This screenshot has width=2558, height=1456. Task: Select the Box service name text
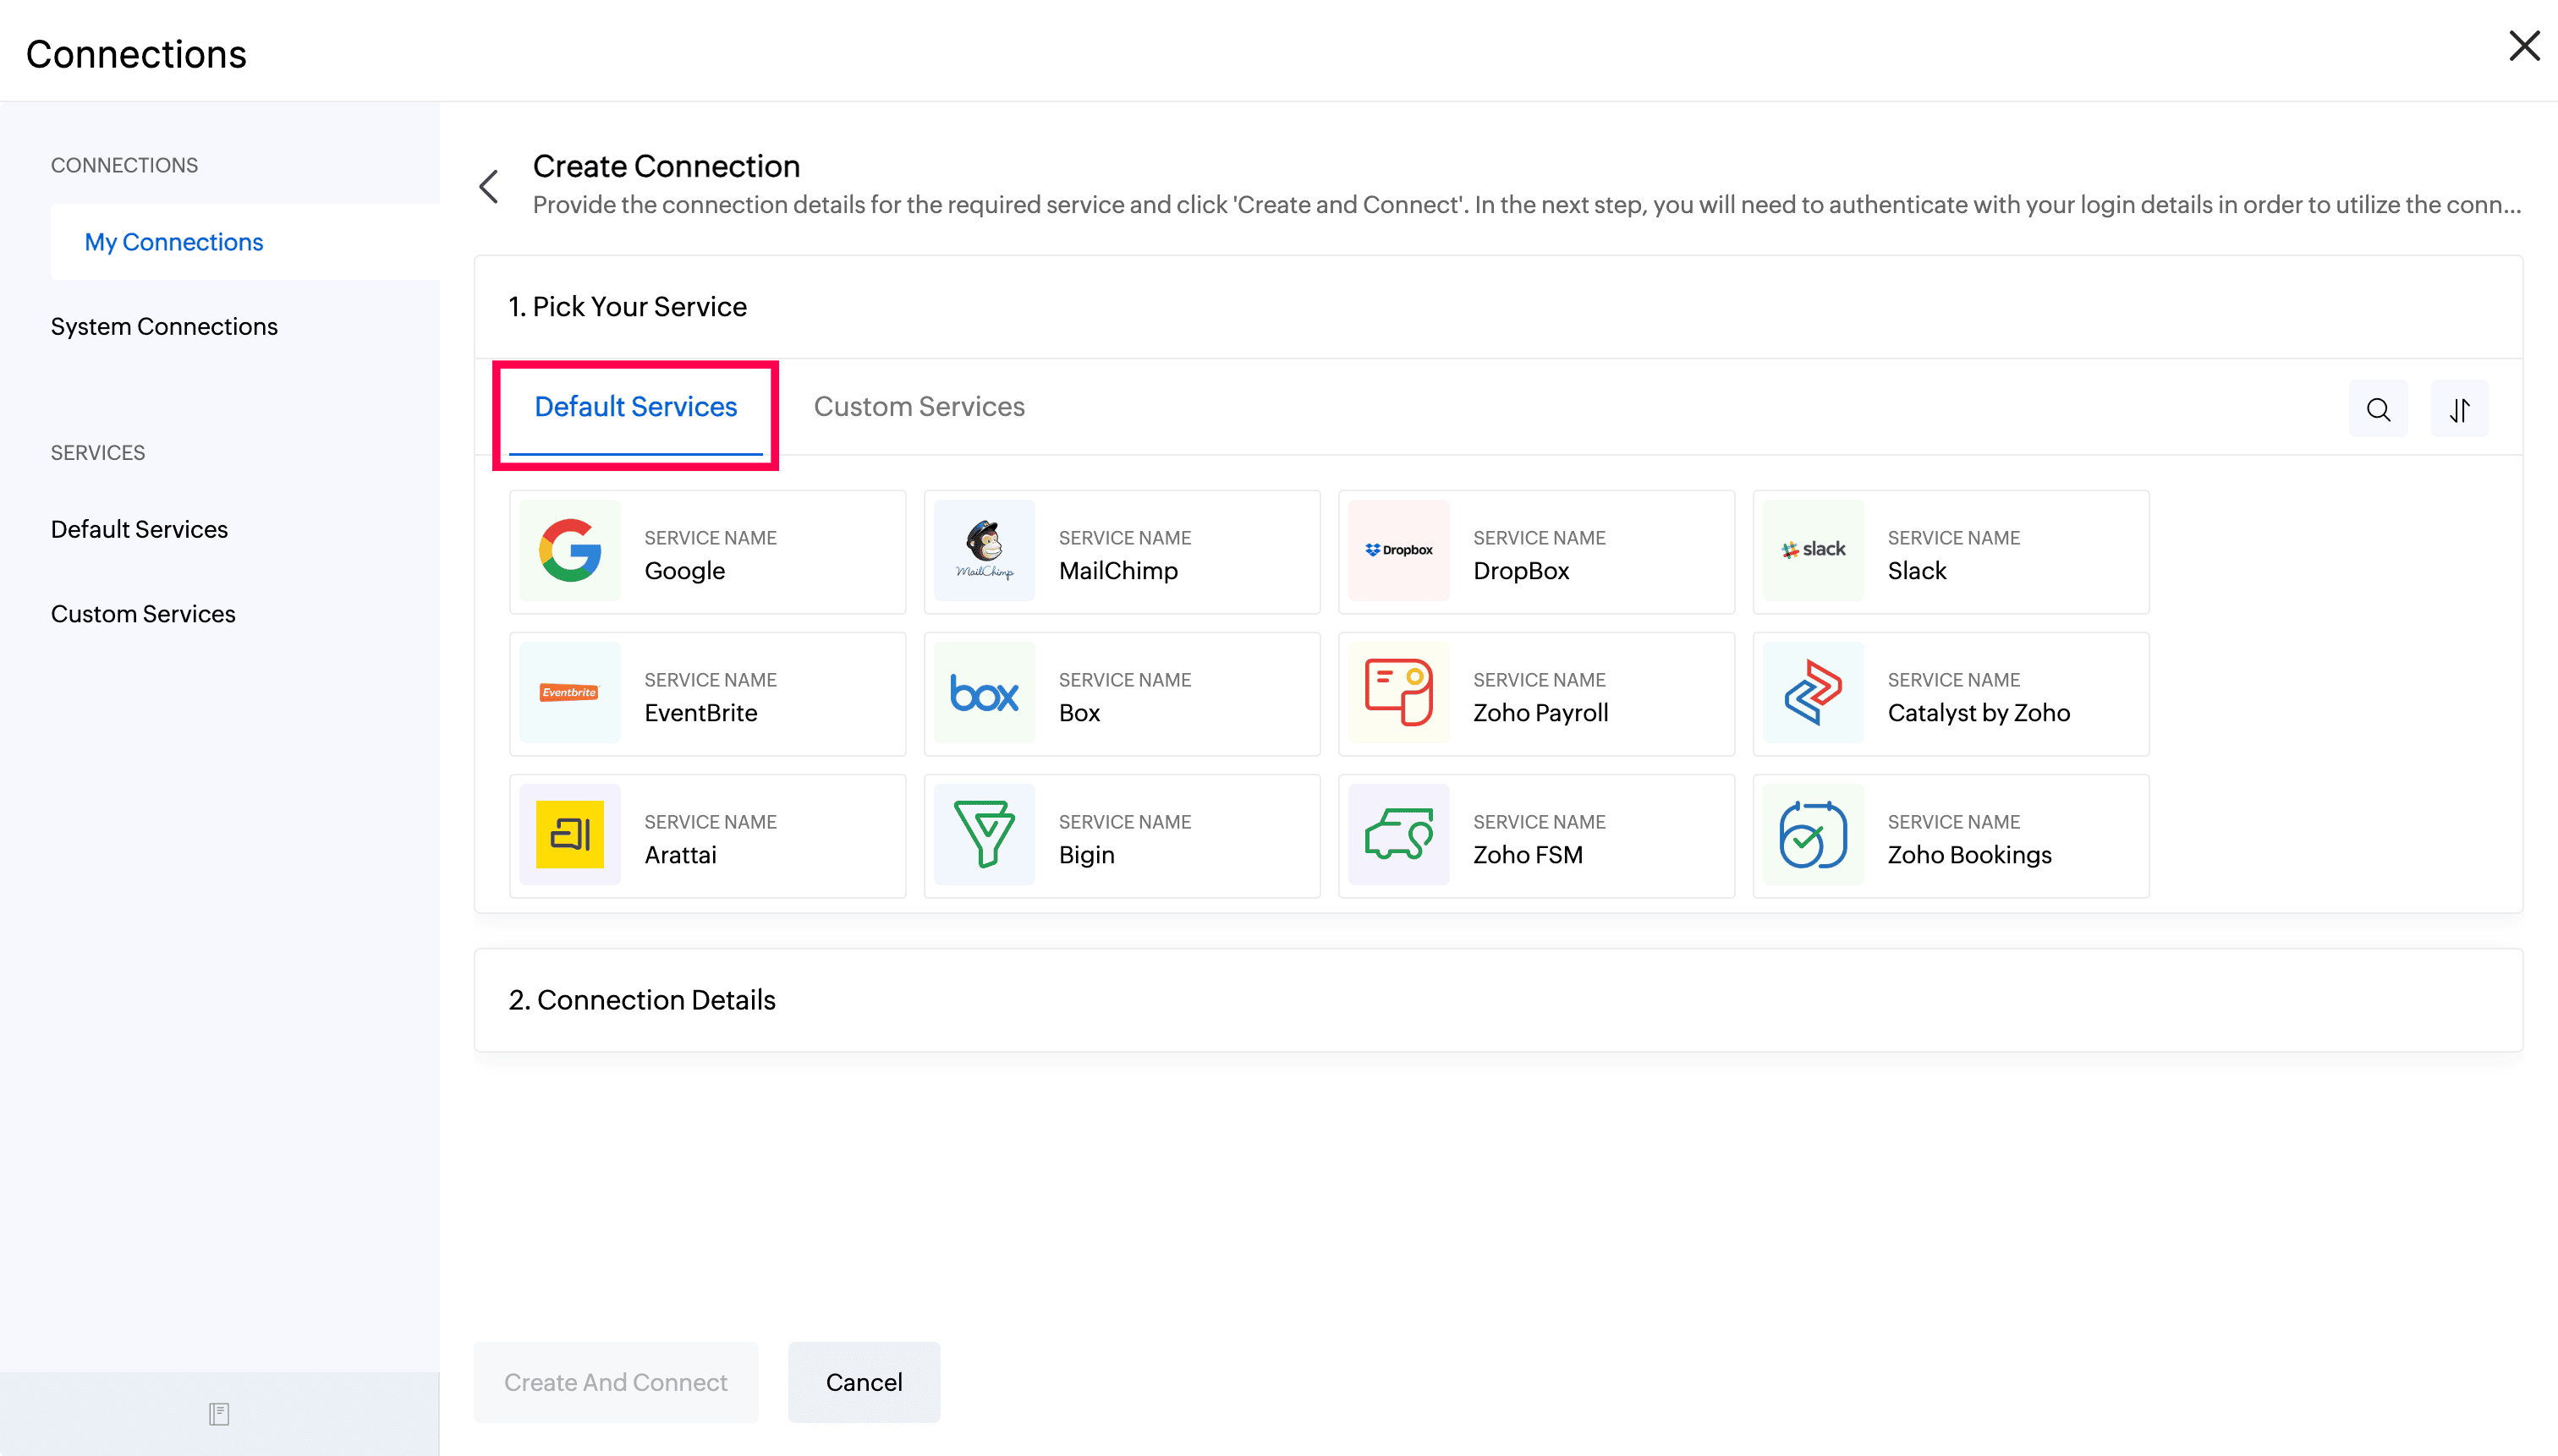[x=1079, y=713]
